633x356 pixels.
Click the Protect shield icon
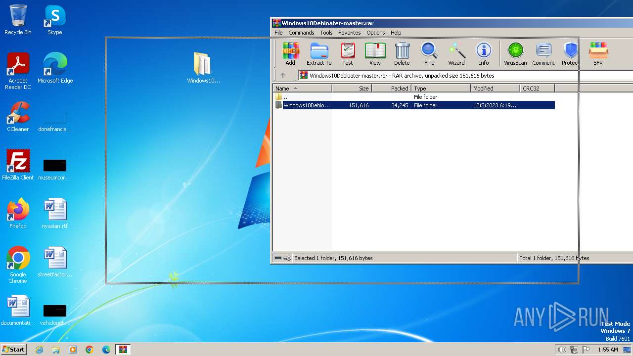pos(570,54)
